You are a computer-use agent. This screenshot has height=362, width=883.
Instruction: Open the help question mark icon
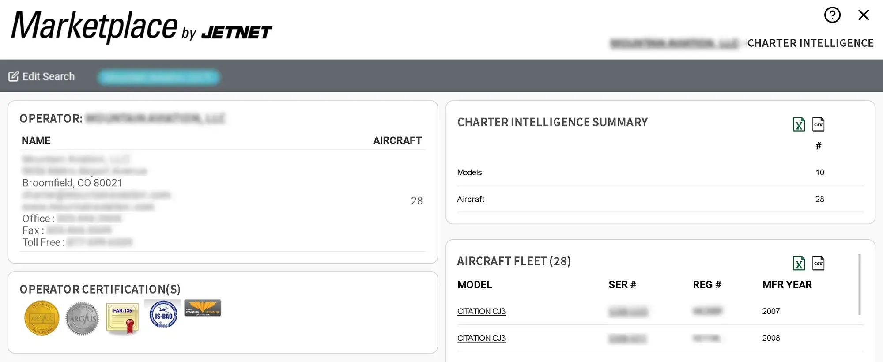pyautogui.click(x=832, y=15)
